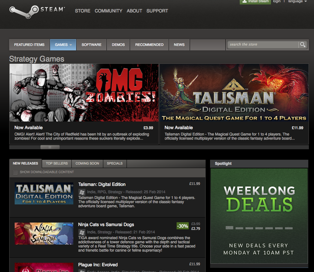Open the Specials tab
The width and height of the screenshot is (314, 272).
tap(115, 163)
